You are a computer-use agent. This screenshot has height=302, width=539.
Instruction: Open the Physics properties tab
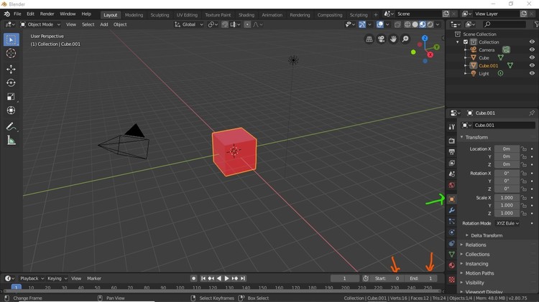[x=452, y=232]
